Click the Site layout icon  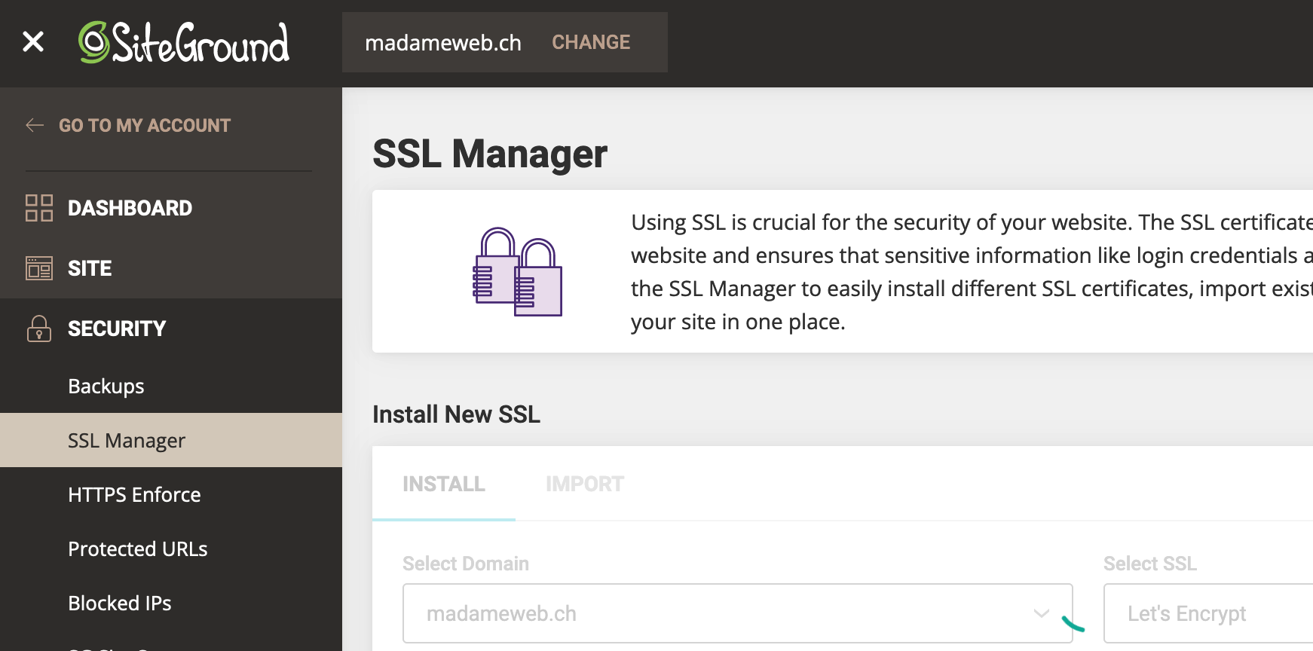(x=39, y=268)
